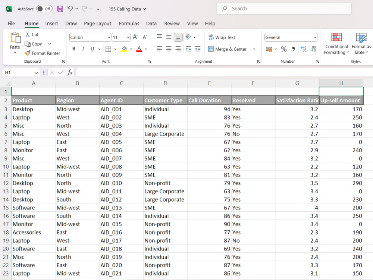
Task: Click the Orientation text rotation icon
Action: tap(188, 37)
